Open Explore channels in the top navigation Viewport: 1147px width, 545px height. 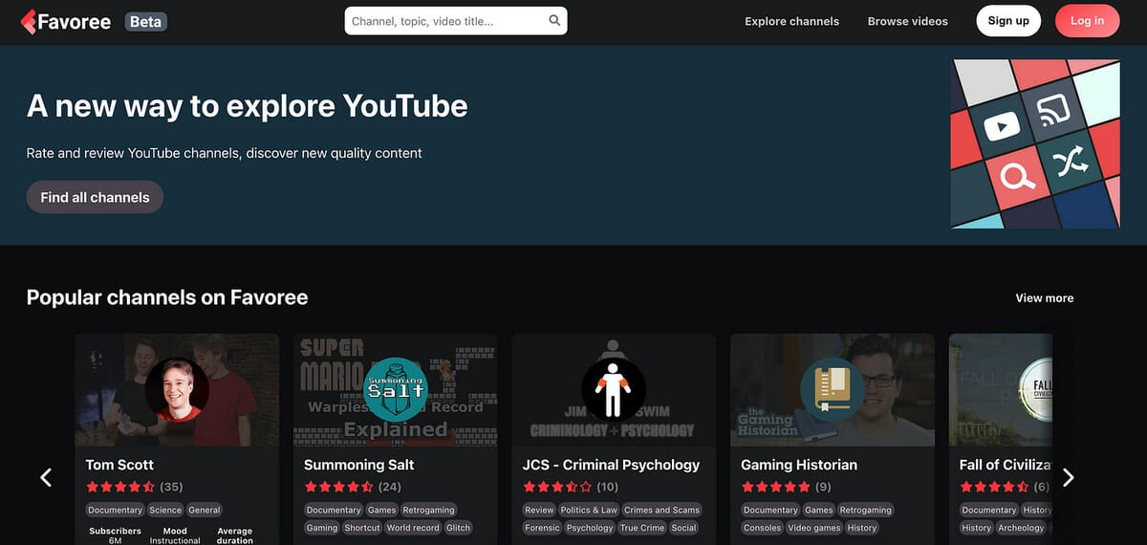click(791, 21)
